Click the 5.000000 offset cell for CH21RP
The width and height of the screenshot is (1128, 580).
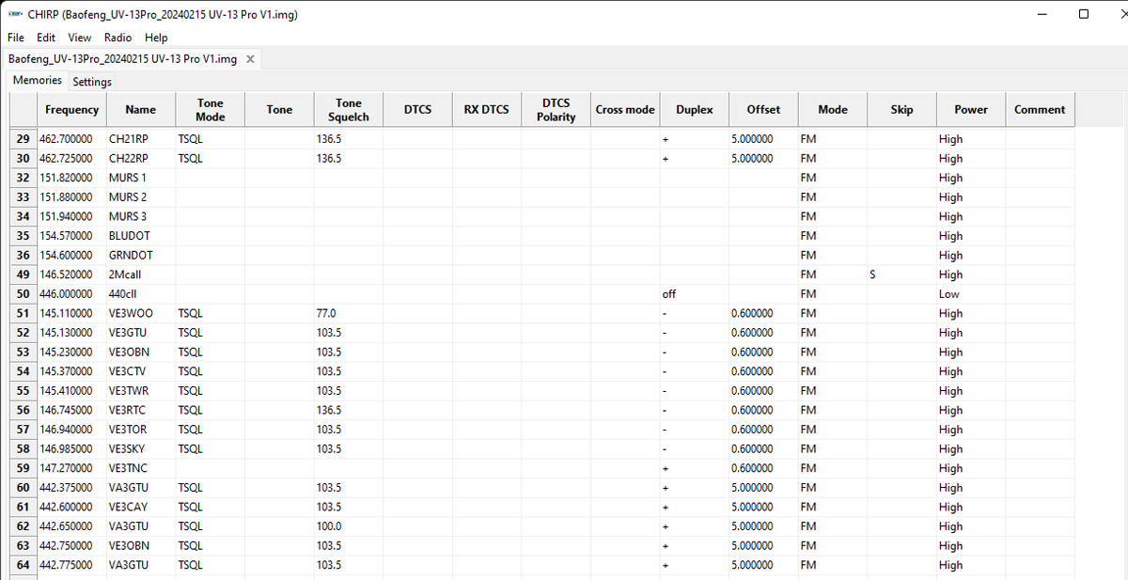(x=763, y=139)
